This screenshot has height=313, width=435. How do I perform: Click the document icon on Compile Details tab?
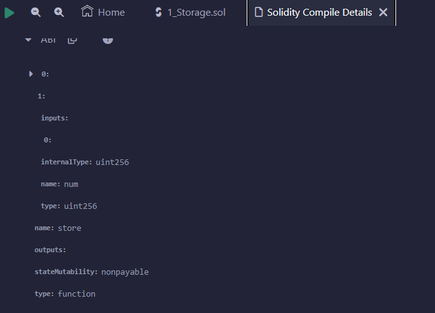point(259,12)
